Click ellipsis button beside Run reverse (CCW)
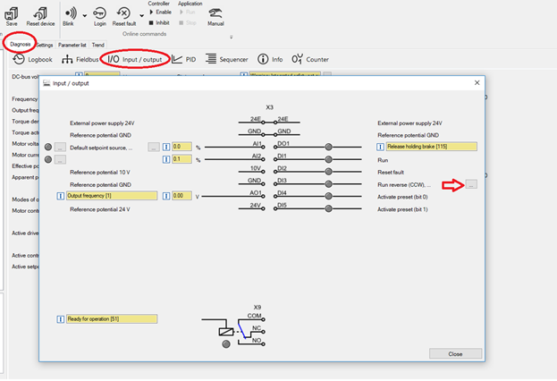This screenshot has width=557, height=381. 471,184
